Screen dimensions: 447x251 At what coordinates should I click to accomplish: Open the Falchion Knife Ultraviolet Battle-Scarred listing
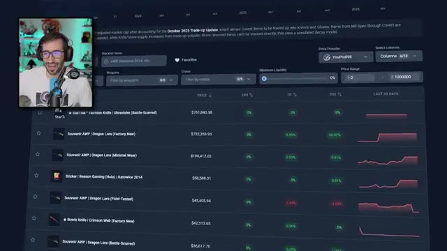click(113, 113)
